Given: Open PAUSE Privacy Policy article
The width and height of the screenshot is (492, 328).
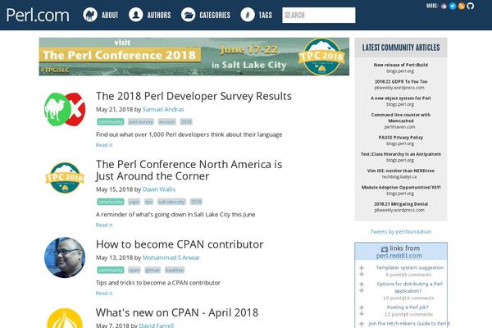Looking at the screenshot, I should pyautogui.click(x=401, y=138).
